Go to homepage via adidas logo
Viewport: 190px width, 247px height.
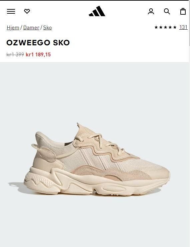coord(97,11)
